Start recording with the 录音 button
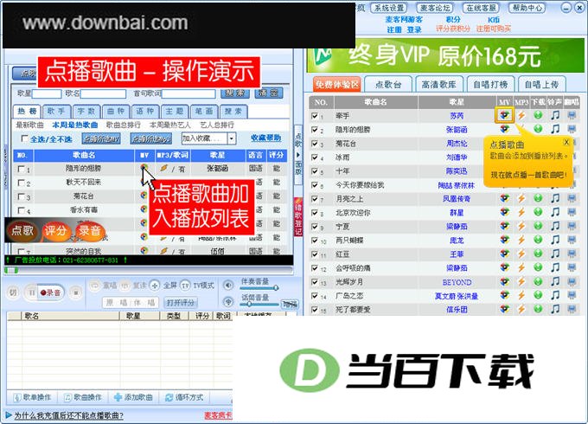The width and height of the screenshot is (588, 424). coord(51,292)
